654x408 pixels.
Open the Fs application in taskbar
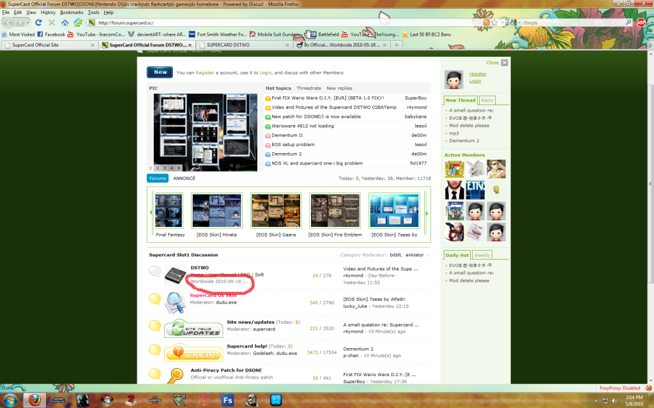tap(228, 400)
